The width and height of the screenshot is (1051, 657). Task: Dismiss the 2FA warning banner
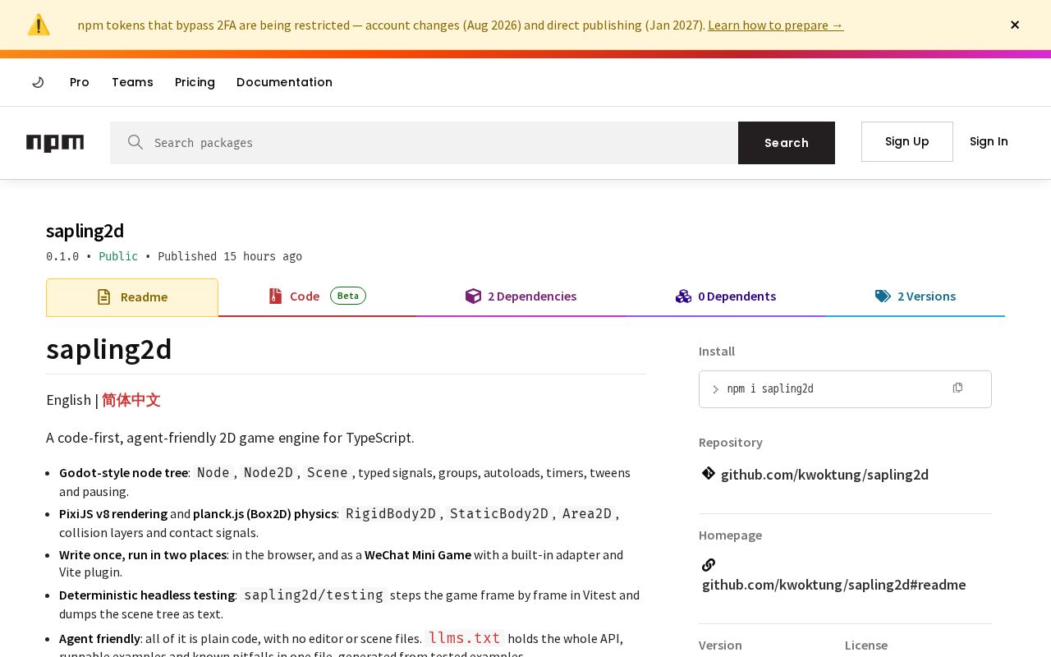point(1015,25)
